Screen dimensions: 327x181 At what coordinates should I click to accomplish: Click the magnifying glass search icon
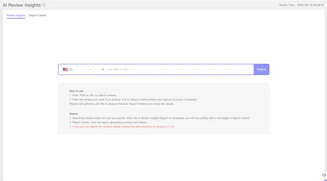pyautogui.click(x=103, y=69)
